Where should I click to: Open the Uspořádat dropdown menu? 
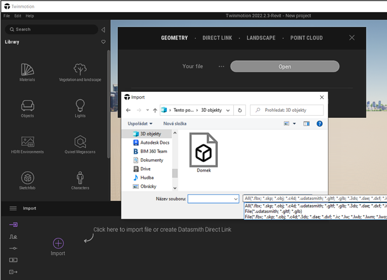[x=140, y=123]
